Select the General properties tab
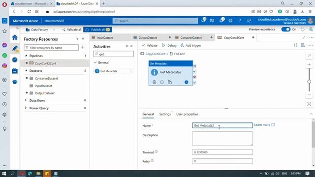315x177 pixels. (x=148, y=114)
